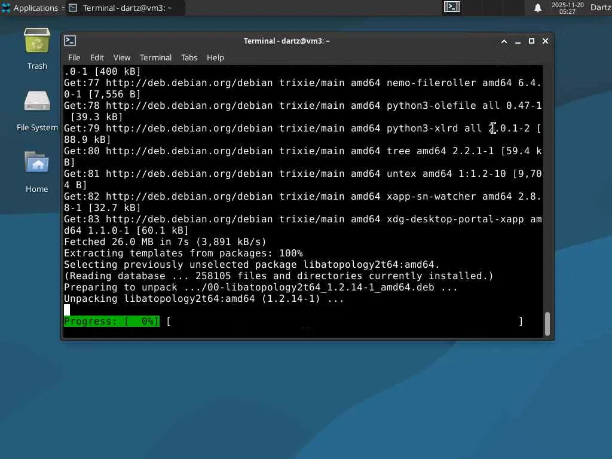Click the roll-up arrow button in the title bar
The width and height of the screenshot is (612, 459).
[x=504, y=41]
